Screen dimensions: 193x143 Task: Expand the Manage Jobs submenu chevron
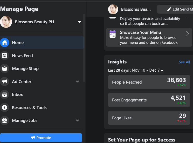77,120
